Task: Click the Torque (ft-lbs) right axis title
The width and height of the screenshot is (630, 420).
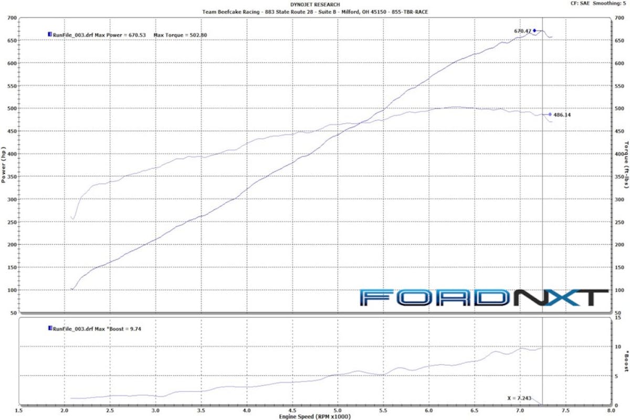Action: tap(626, 164)
